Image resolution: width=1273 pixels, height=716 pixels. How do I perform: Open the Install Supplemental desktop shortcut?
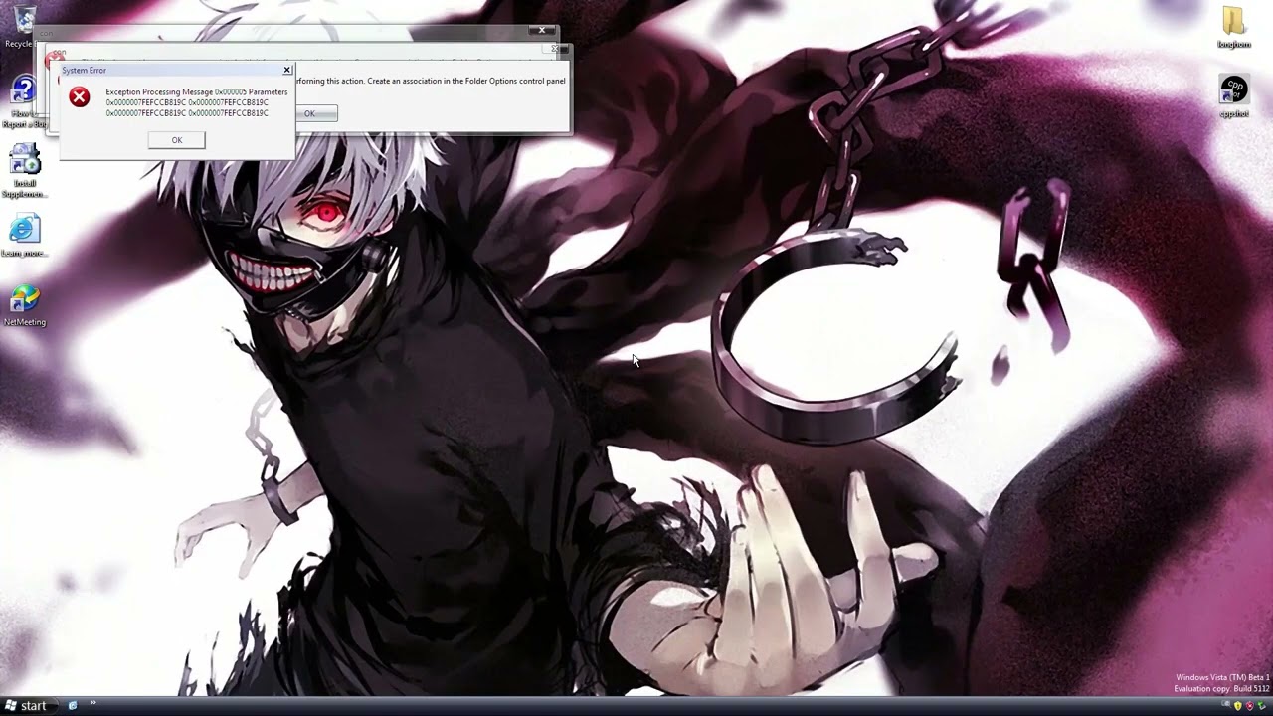pos(25,171)
